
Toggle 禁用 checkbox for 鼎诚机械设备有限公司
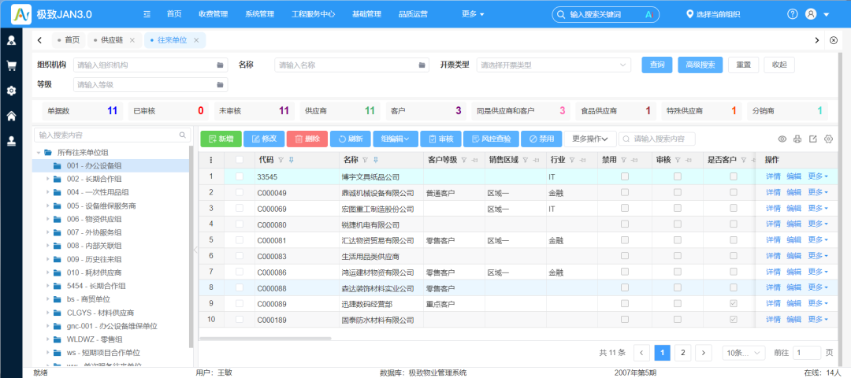click(x=625, y=192)
